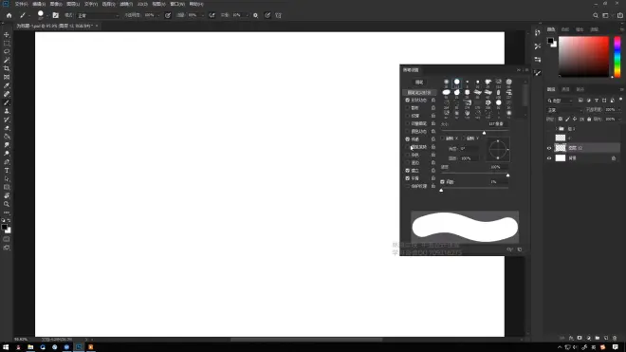Open the Filter (滤镜) menu

(126, 4)
